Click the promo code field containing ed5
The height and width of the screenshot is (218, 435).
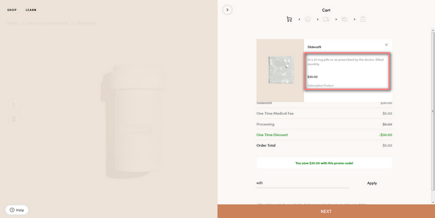click(302, 183)
